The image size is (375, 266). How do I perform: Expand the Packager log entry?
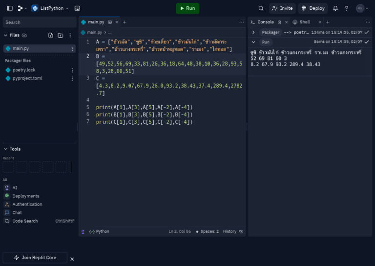(253, 32)
